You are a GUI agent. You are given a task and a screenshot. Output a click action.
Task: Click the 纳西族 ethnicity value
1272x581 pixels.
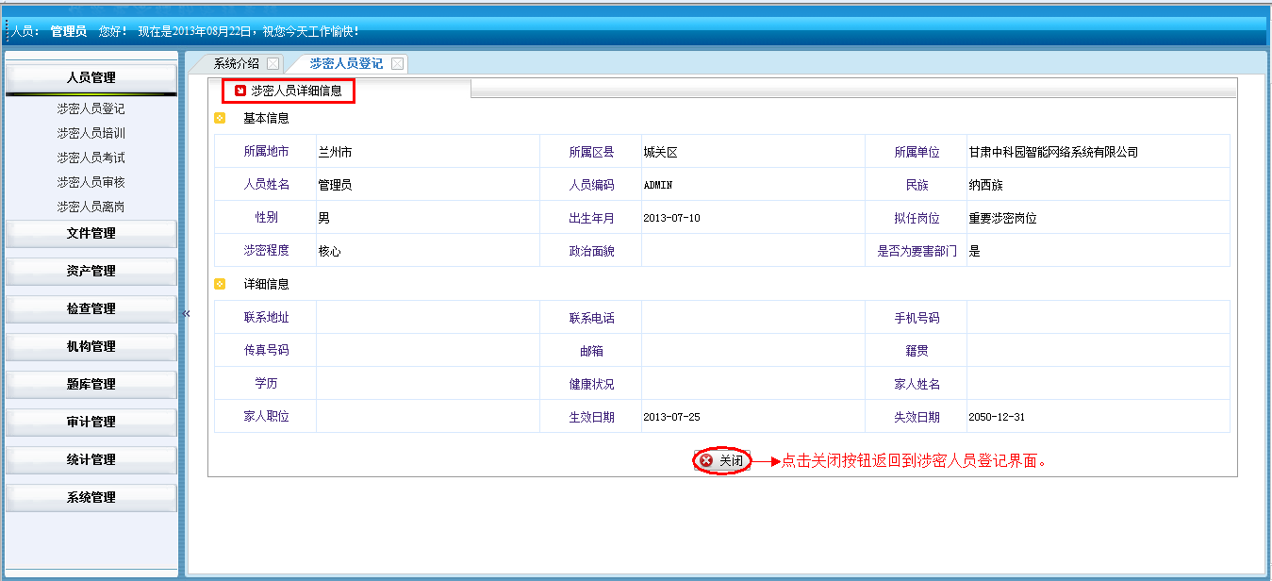point(985,185)
